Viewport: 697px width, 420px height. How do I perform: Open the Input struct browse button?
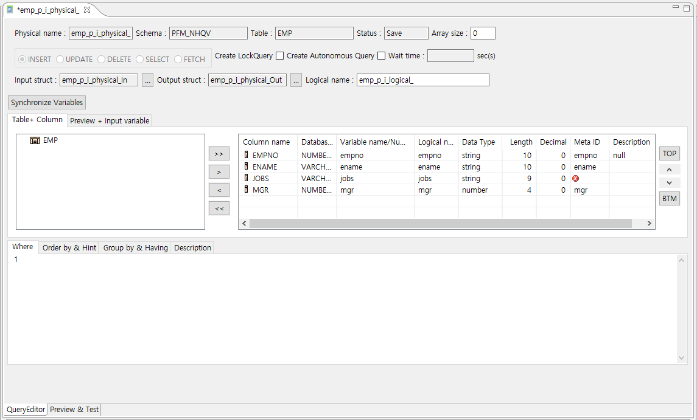tap(147, 80)
